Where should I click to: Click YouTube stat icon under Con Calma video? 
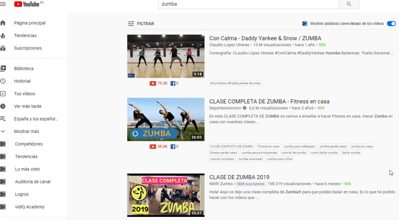pyautogui.click(x=153, y=83)
